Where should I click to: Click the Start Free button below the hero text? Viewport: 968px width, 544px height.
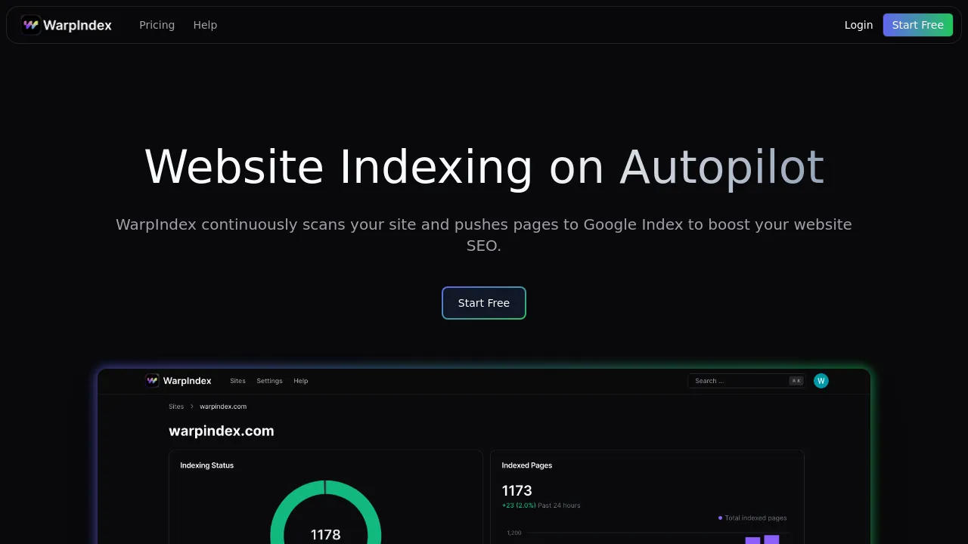click(484, 303)
